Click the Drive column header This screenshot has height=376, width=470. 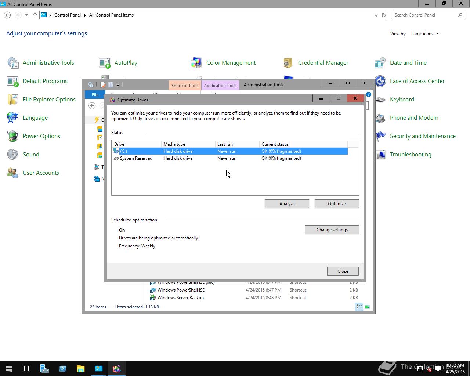coord(136,144)
